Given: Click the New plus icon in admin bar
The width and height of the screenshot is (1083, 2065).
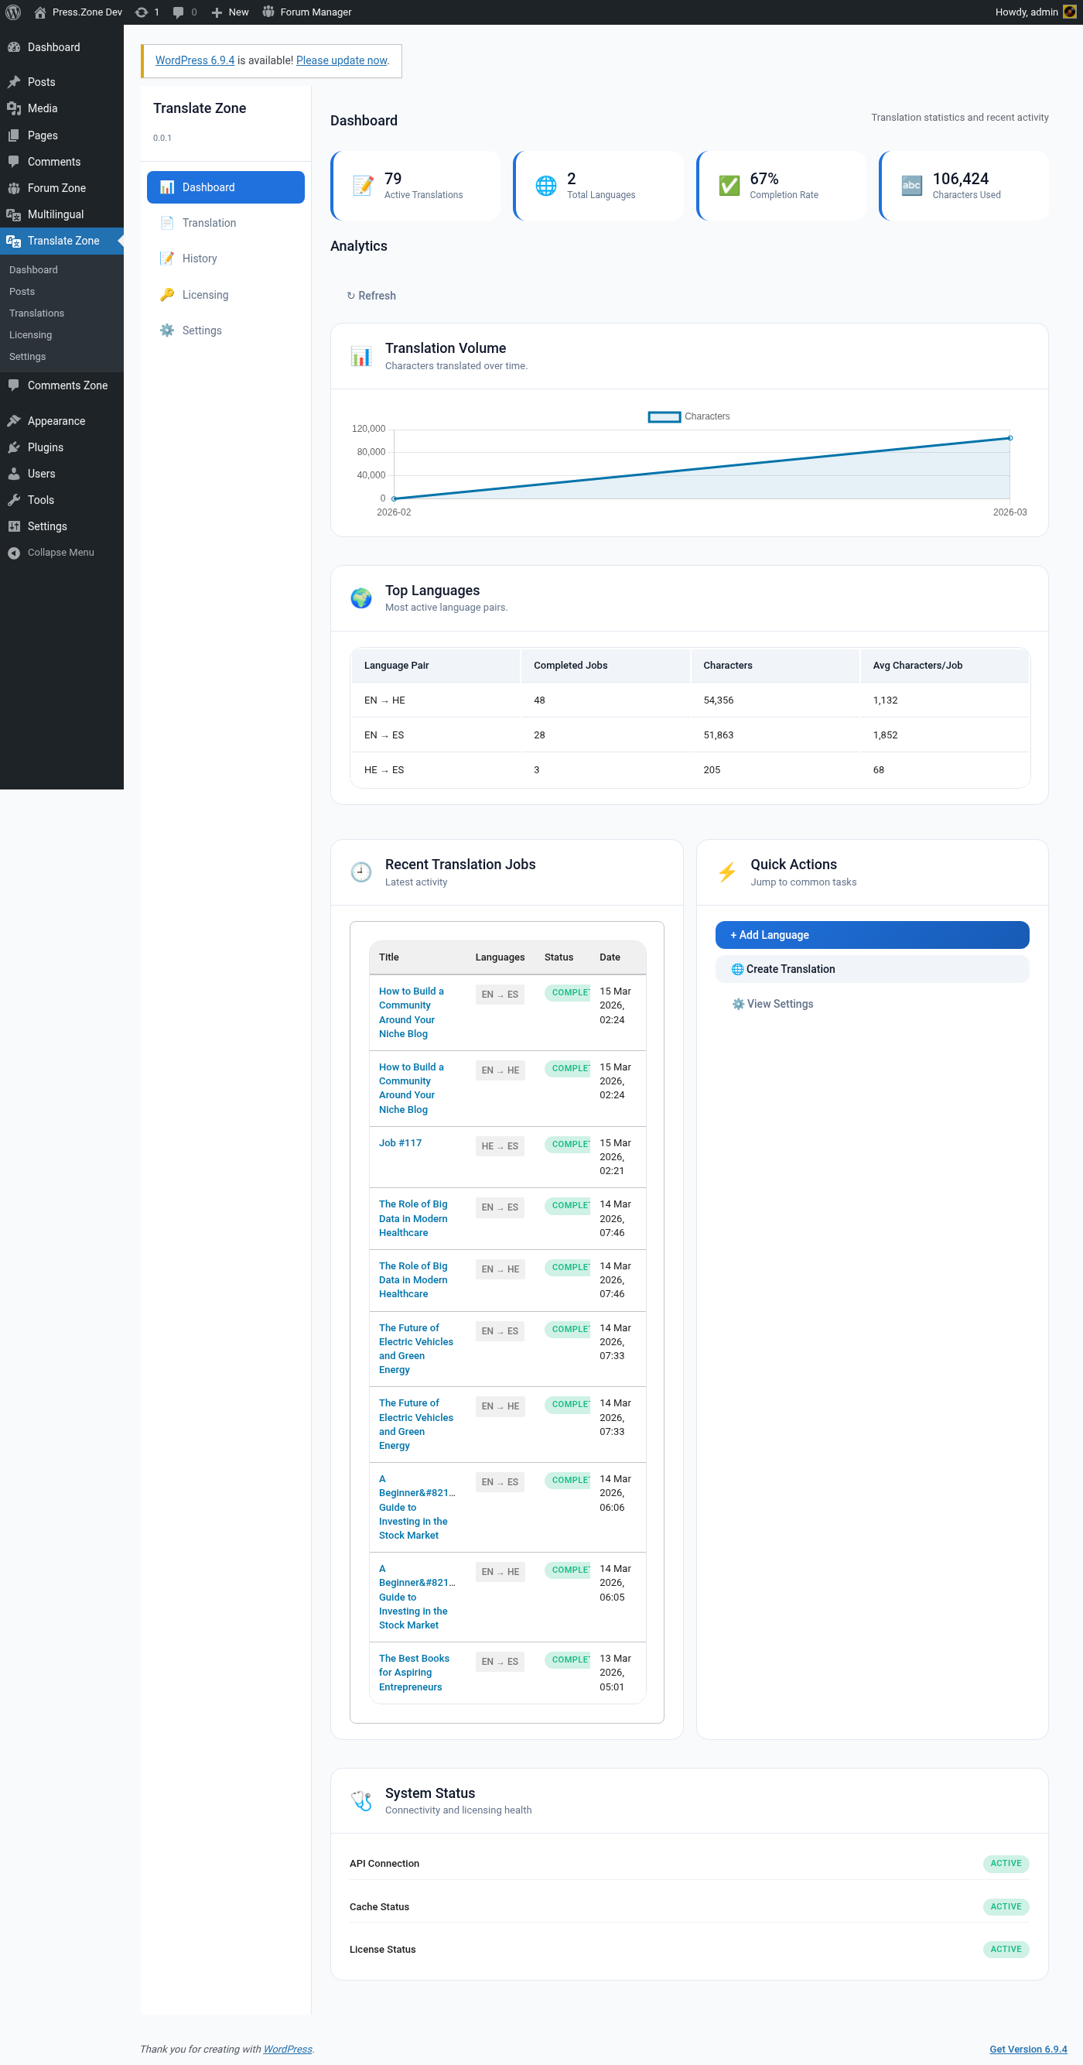Looking at the screenshot, I should (x=217, y=12).
